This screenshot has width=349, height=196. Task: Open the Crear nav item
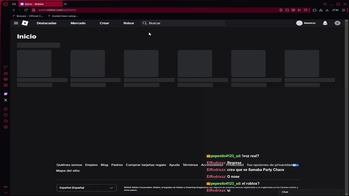click(x=104, y=23)
